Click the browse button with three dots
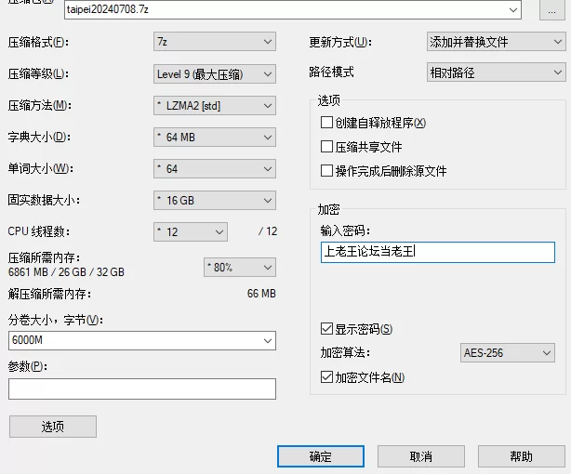This screenshot has height=474, width=571. point(551,10)
